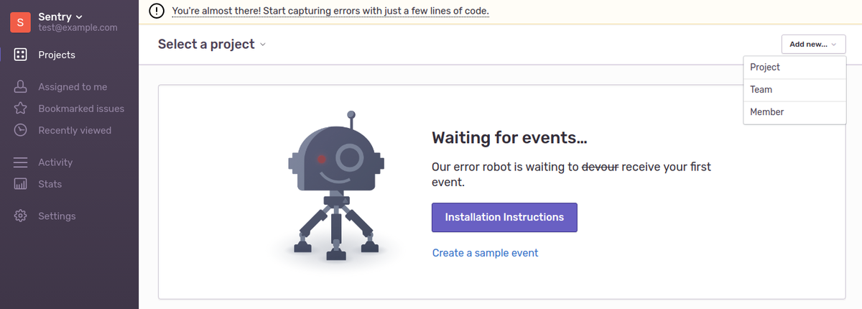This screenshot has width=862, height=309.
Task: Click the Settings gear icon
Action: click(x=21, y=216)
